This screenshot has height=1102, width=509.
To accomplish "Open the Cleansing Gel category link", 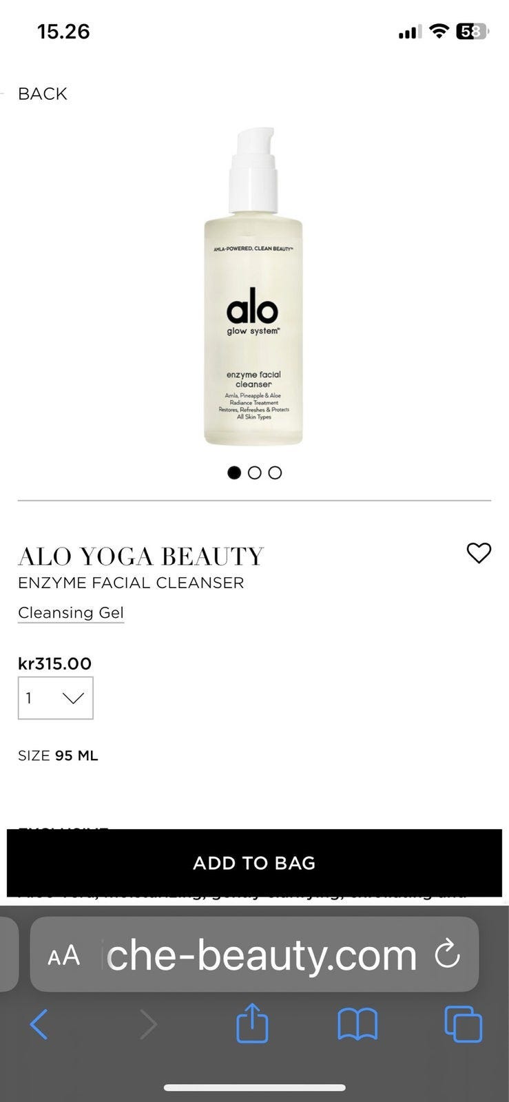I will point(71,613).
